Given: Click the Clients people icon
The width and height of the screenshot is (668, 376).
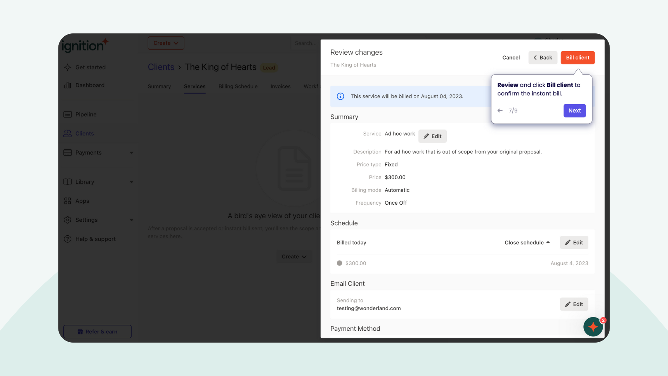Looking at the screenshot, I should click(67, 134).
